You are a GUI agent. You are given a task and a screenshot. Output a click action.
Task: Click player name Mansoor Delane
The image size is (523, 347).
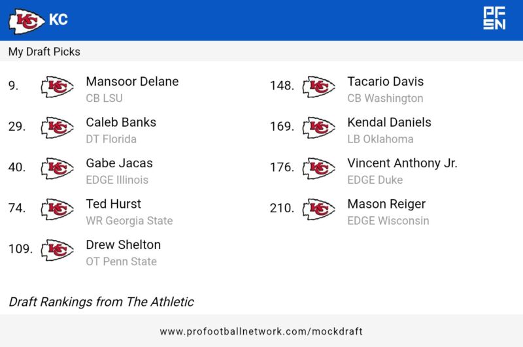(x=132, y=82)
